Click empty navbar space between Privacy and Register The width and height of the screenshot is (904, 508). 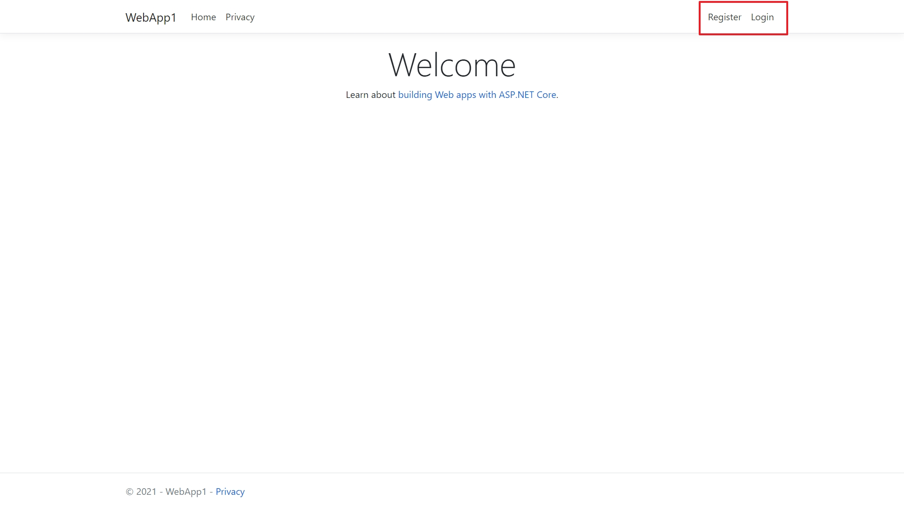coord(471,17)
